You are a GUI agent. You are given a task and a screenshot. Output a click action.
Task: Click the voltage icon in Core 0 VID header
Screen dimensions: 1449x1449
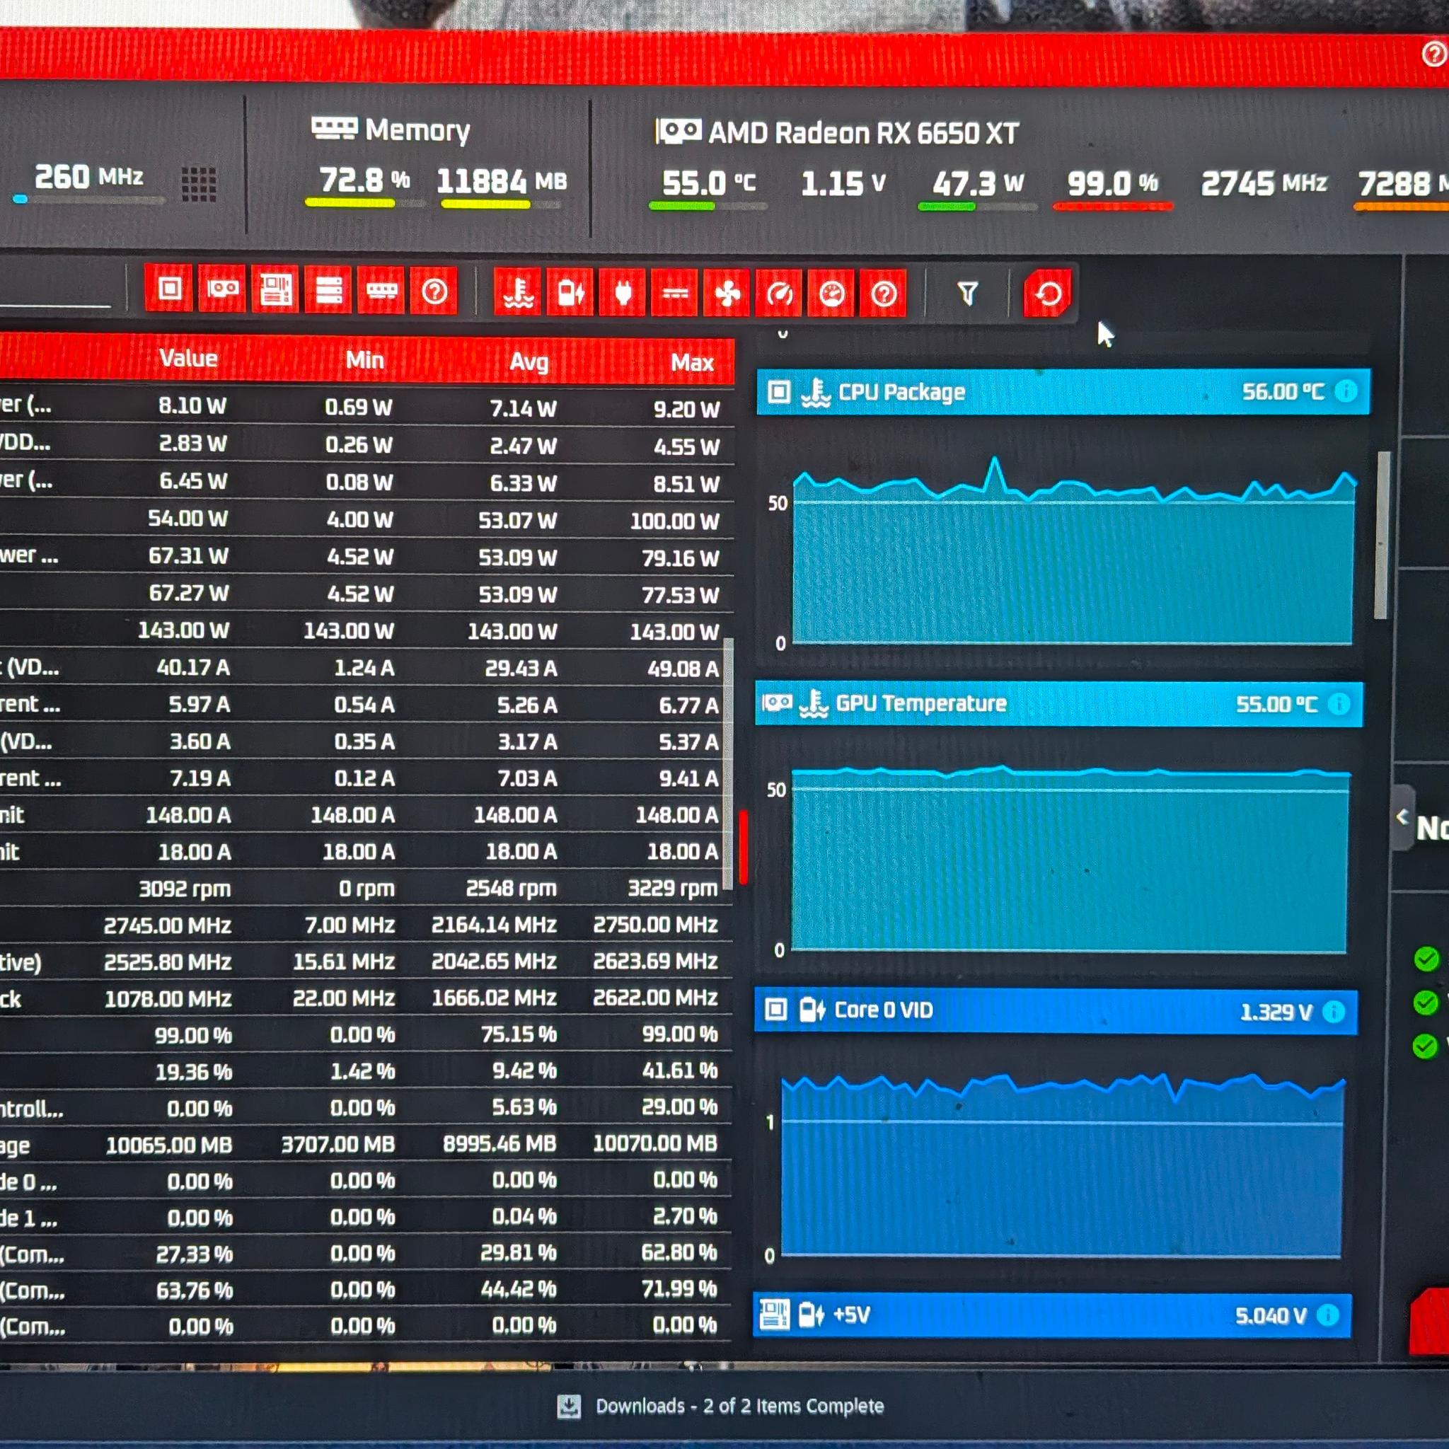pyautogui.click(x=812, y=1010)
